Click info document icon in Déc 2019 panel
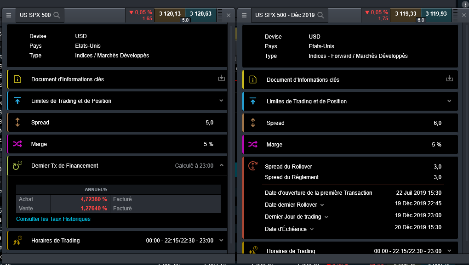The height and width of the screenshot is (265, 469). [x=253, y=80]
